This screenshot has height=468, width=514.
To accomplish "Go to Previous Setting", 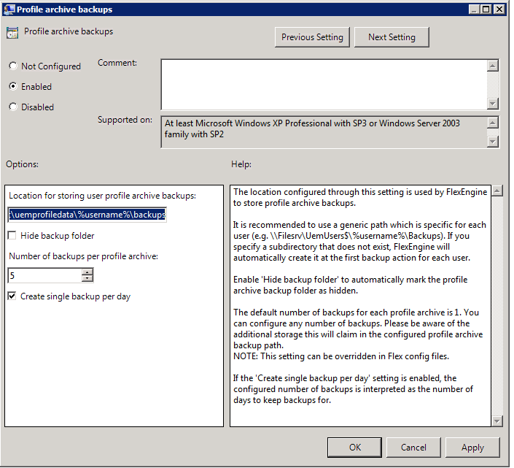I will coord(313,37).
